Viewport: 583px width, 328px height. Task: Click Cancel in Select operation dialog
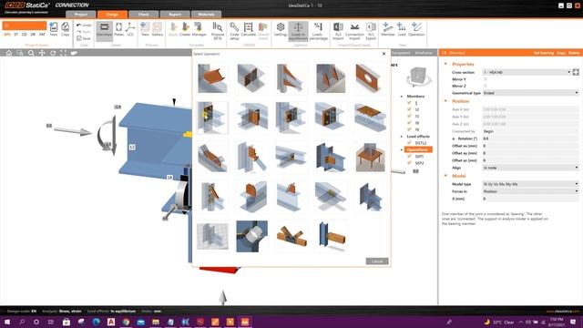click(377, 261)
